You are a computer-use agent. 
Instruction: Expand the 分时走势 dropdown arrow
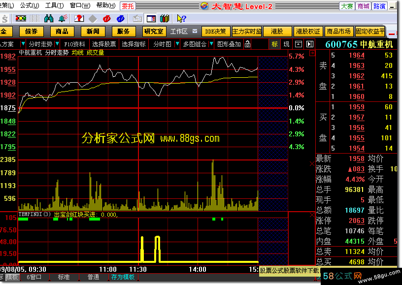tap(57, 44)
